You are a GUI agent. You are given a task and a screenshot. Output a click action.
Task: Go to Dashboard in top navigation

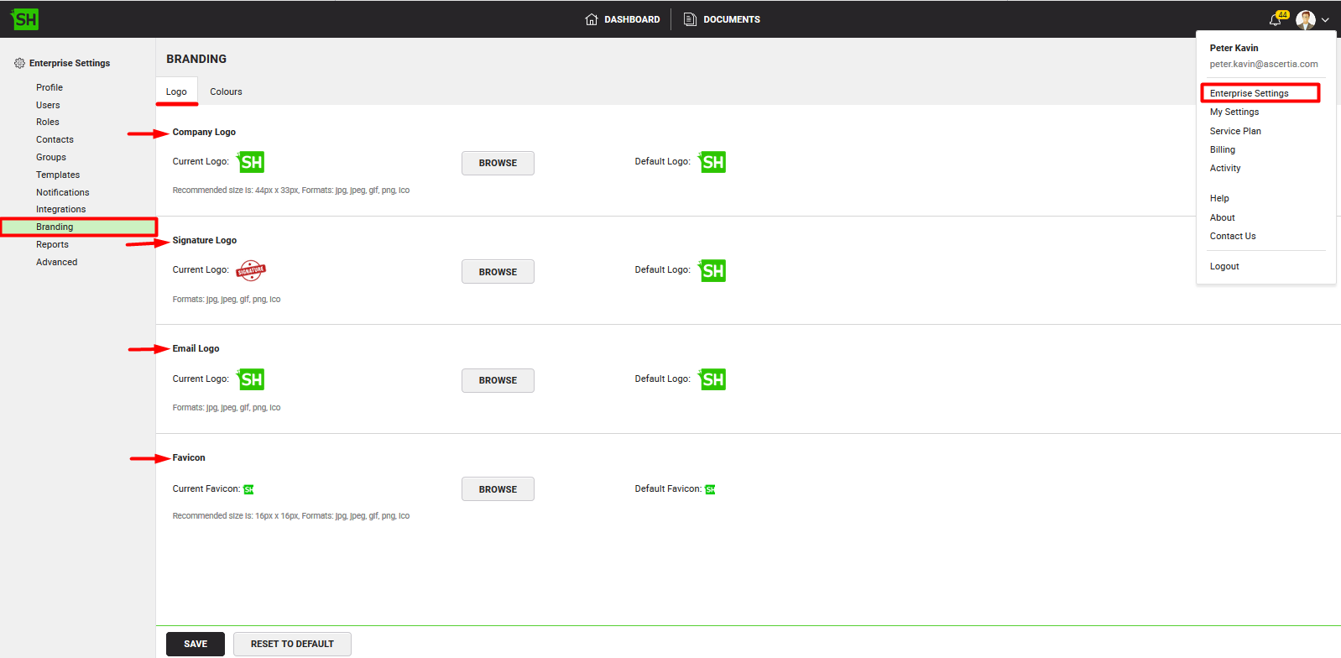click(623, 19)
